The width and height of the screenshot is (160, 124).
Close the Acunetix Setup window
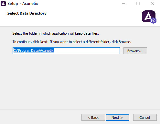pyautogui.click(x=153, y=4)
